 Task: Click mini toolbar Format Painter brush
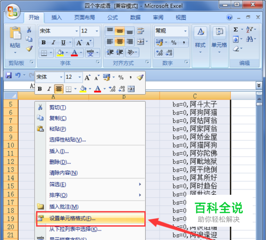click(x=140, y=77)
